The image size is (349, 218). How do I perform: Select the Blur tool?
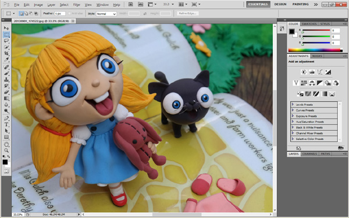6,104
